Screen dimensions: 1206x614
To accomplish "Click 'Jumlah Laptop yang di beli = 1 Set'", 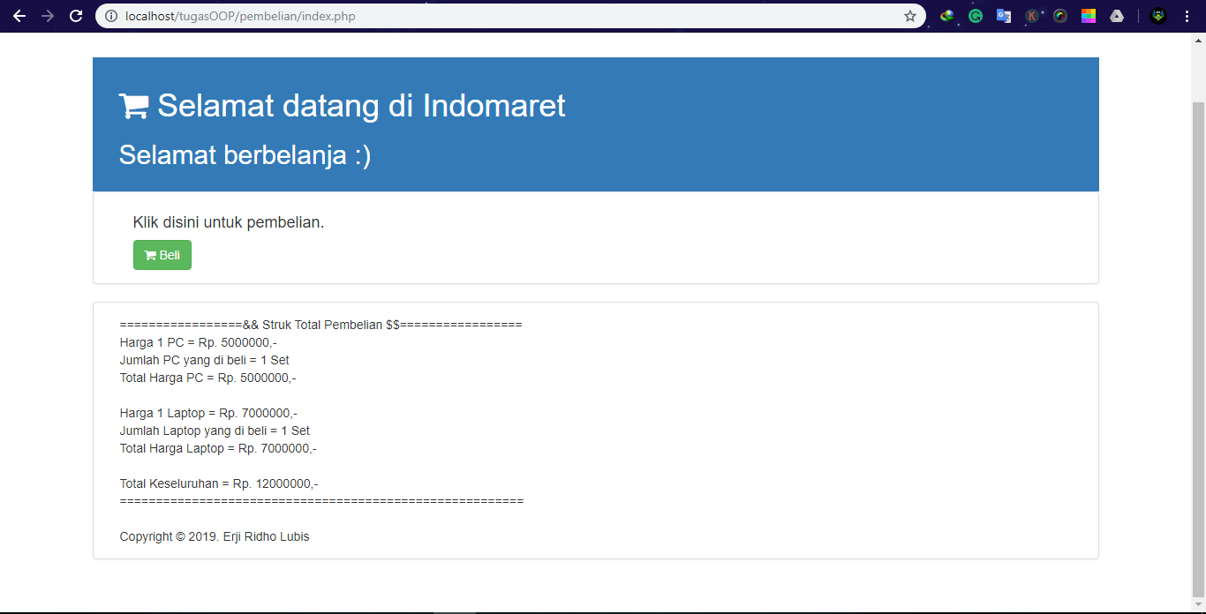I will pos(215,431).
